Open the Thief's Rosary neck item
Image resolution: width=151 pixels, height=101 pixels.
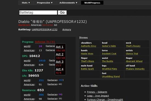pyautogui.click(x=133, y=46)
